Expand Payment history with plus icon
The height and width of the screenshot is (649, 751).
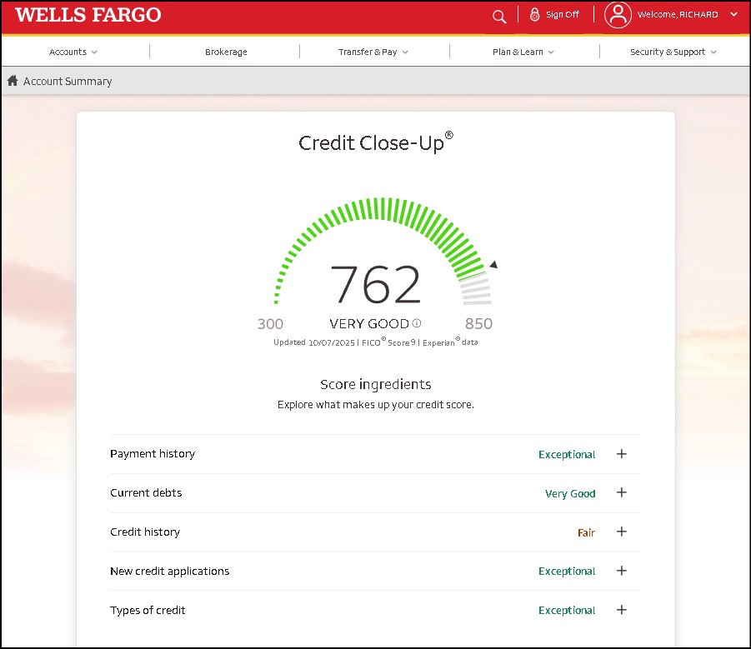(x=621, y=454)
